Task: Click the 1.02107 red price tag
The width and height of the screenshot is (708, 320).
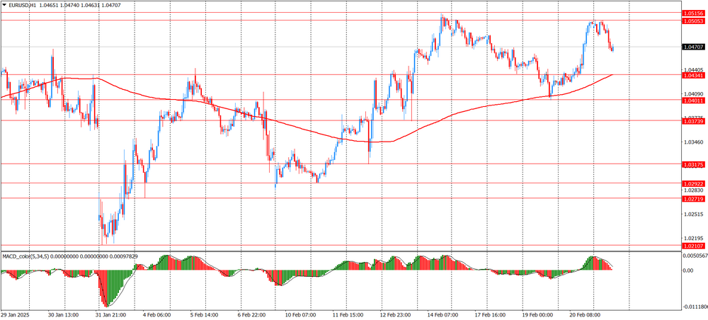Action: click(693, 246)
